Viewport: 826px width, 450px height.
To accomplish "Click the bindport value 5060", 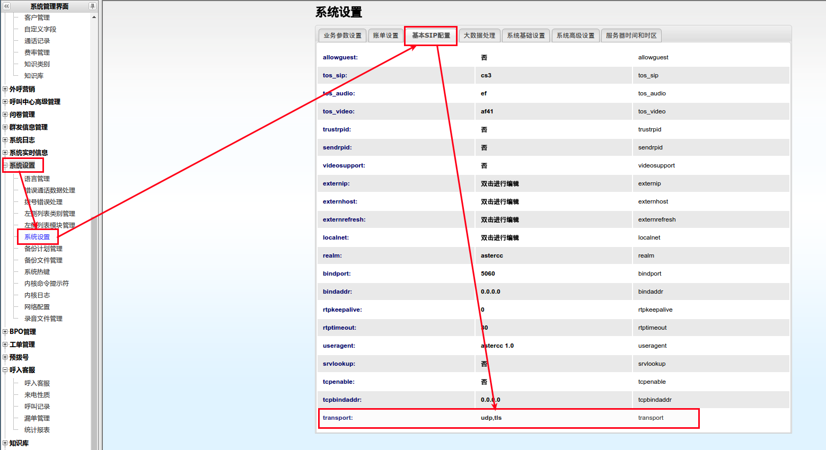I will (x=488, y=273).
